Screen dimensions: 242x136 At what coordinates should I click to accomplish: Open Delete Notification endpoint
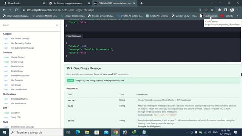(x=19, y=99)
